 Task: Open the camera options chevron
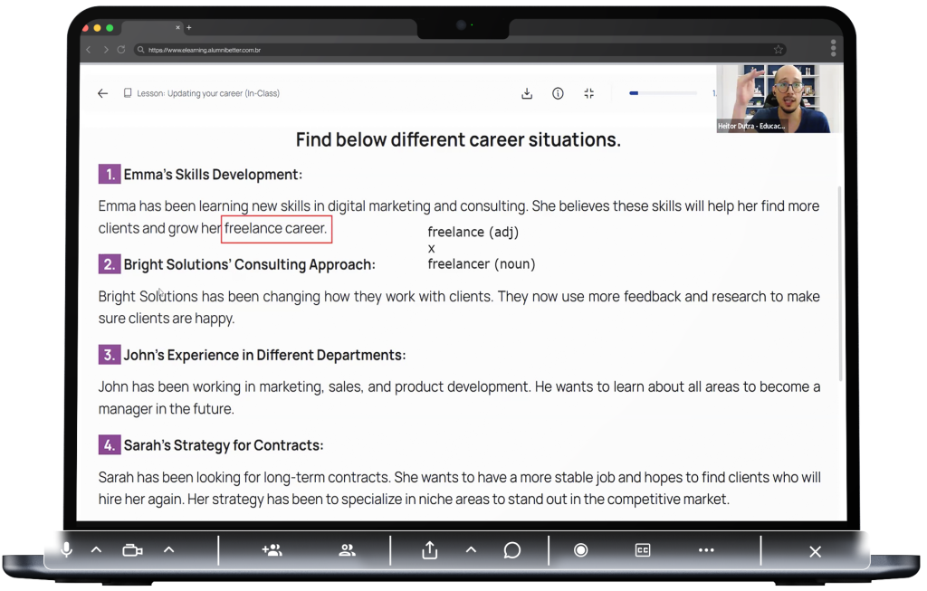[168, 550]
